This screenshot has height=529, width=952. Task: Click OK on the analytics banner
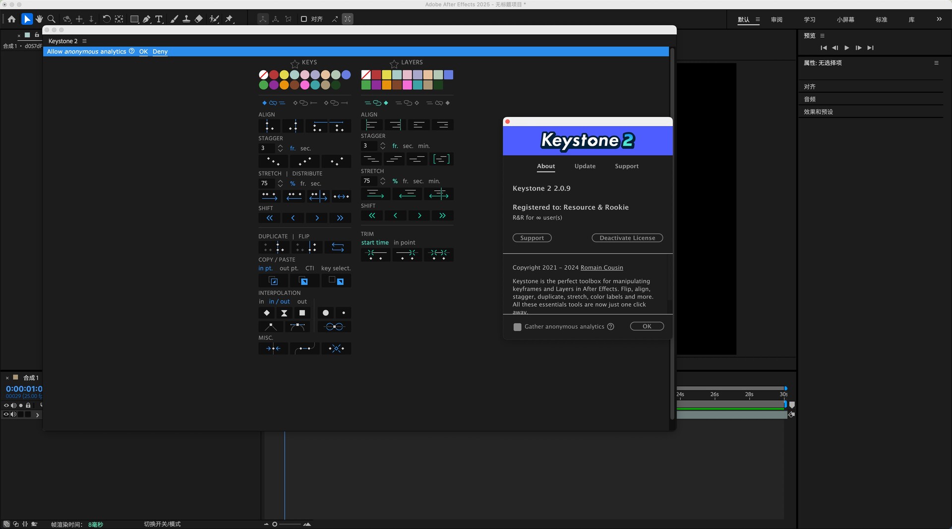(143, 52)
